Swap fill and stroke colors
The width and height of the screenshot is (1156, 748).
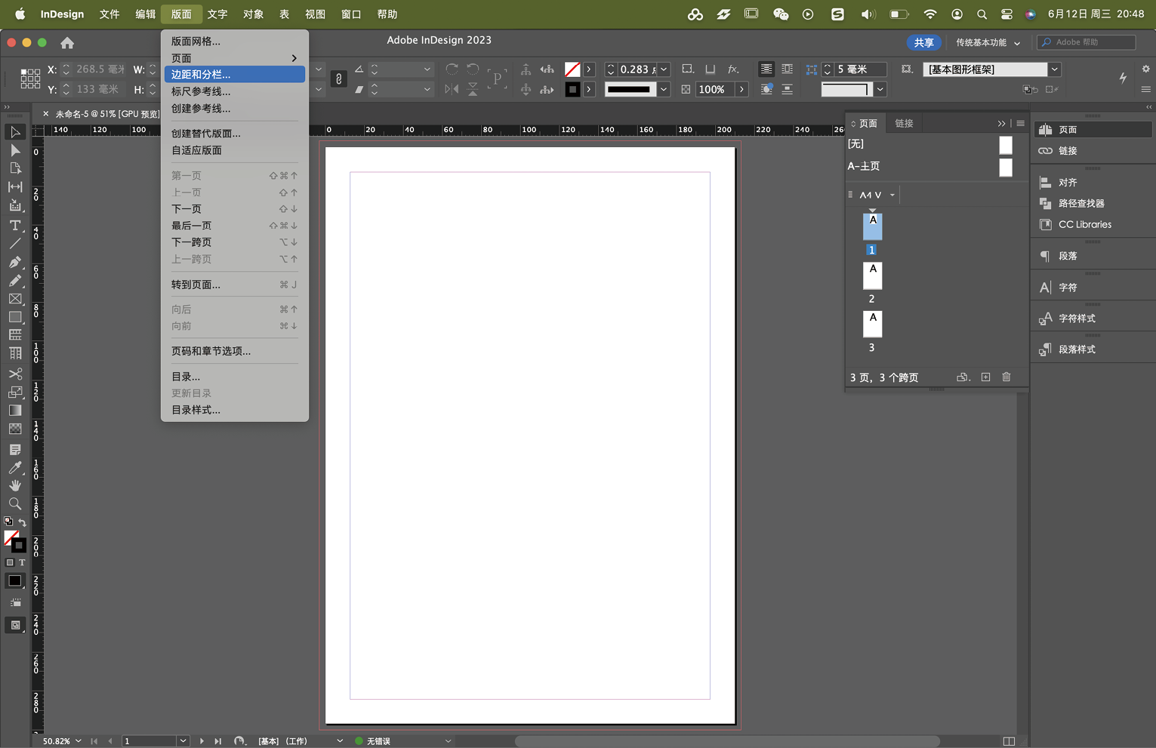pos(22,522)
